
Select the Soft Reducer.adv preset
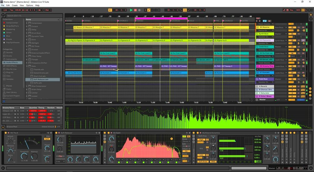coord(43,79)
